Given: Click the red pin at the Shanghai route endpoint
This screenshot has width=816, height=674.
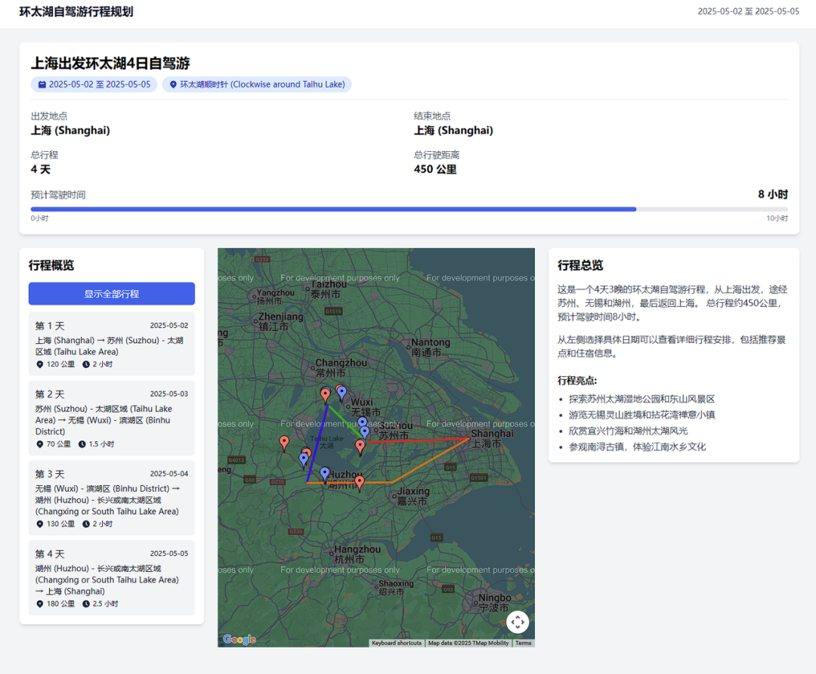Looking at the screenshot, I should 468,437.
